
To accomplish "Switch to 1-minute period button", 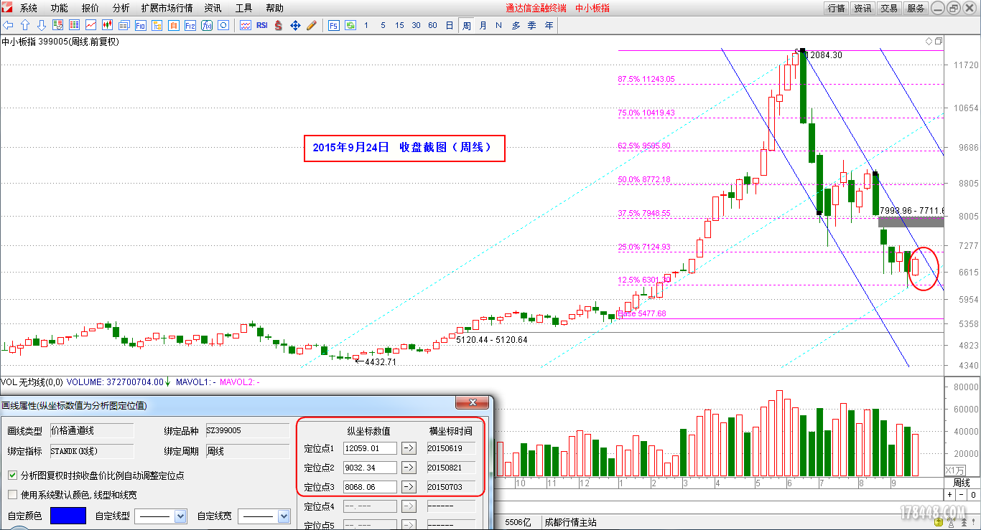I will (366, 25).
